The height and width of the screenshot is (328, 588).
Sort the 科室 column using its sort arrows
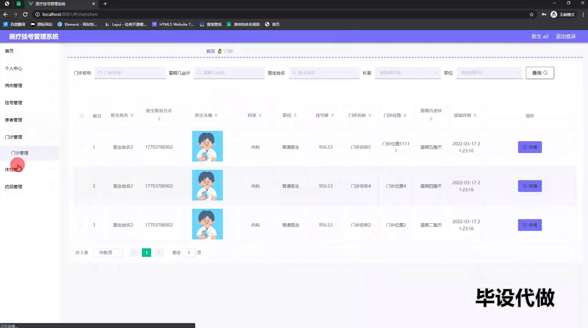260,115
